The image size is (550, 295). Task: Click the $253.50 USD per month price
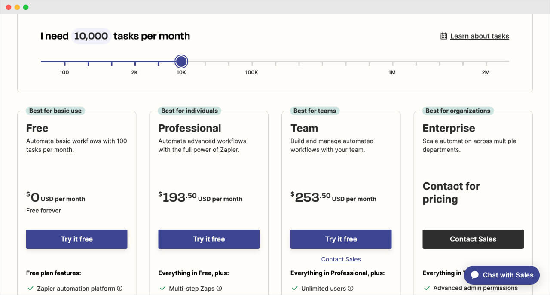click(333, 197)
